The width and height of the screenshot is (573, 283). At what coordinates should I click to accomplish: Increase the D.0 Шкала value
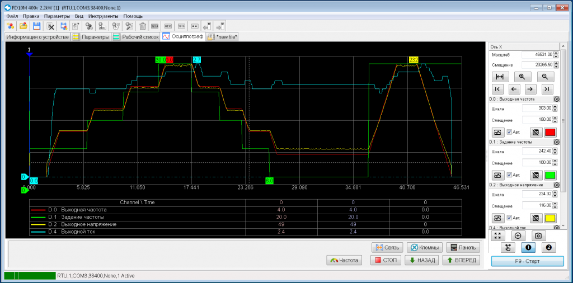556,106
